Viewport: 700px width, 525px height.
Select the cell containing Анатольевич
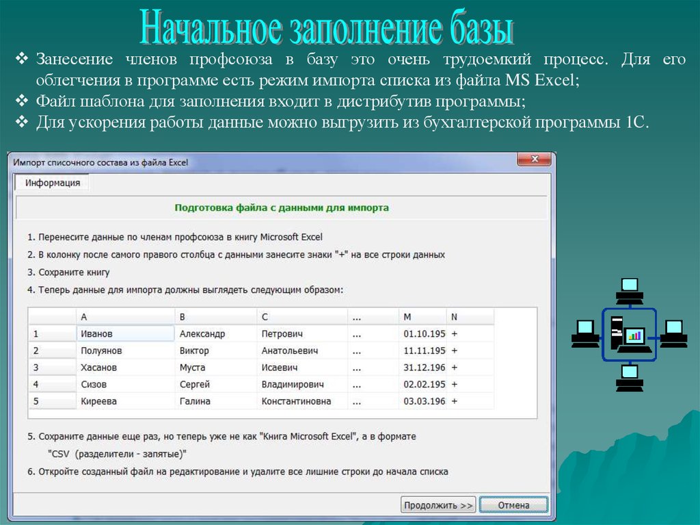301,350
